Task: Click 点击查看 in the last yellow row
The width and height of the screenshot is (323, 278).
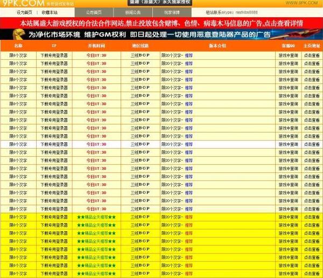Action: (x=311, y=274)
